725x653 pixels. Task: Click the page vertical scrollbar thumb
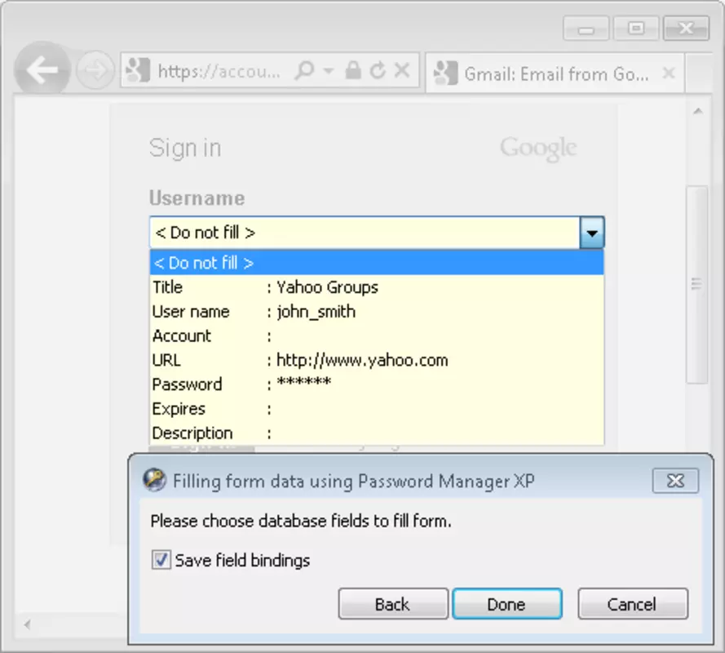pyautogui.click(x=696, y=284)
